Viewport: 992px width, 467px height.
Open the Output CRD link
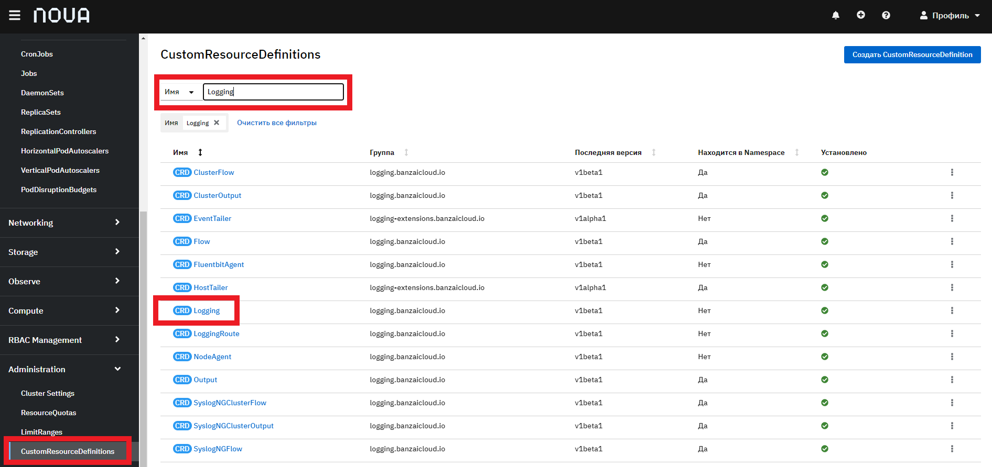pos(206,380)
